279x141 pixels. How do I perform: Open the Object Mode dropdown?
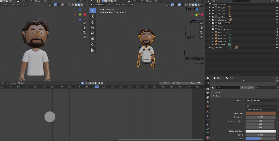(x=98, y=5)
